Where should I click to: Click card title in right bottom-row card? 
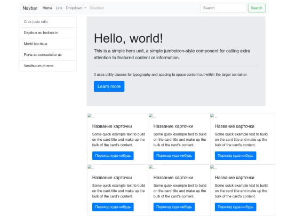click(235, 178)
